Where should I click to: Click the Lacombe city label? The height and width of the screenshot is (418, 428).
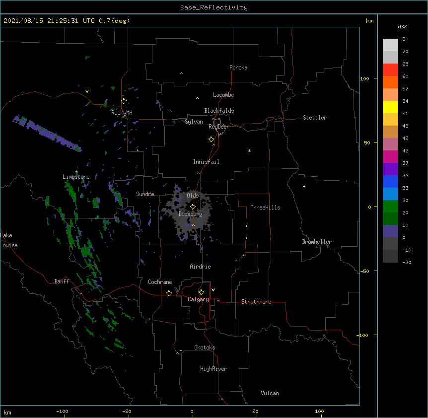[223, 95]
